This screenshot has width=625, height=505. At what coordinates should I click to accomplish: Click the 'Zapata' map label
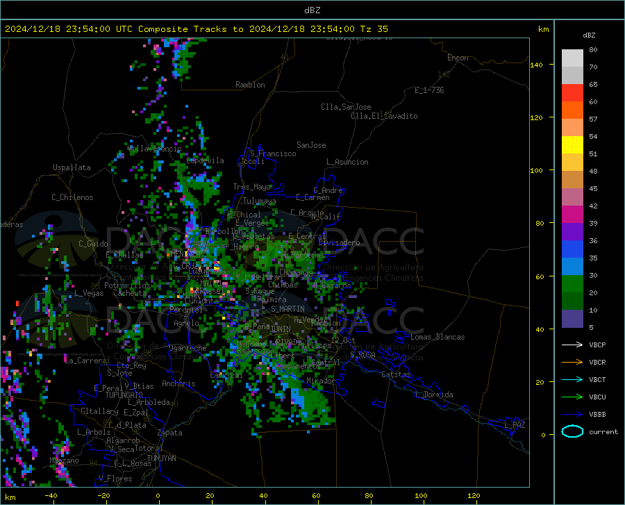(170, 433)
